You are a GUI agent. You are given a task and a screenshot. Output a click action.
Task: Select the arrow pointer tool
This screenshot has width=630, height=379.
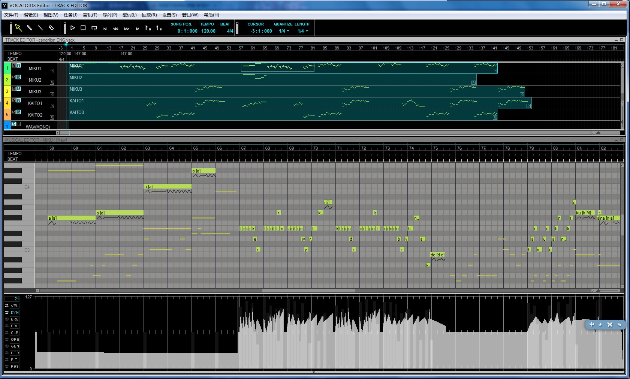pos(18,28)
